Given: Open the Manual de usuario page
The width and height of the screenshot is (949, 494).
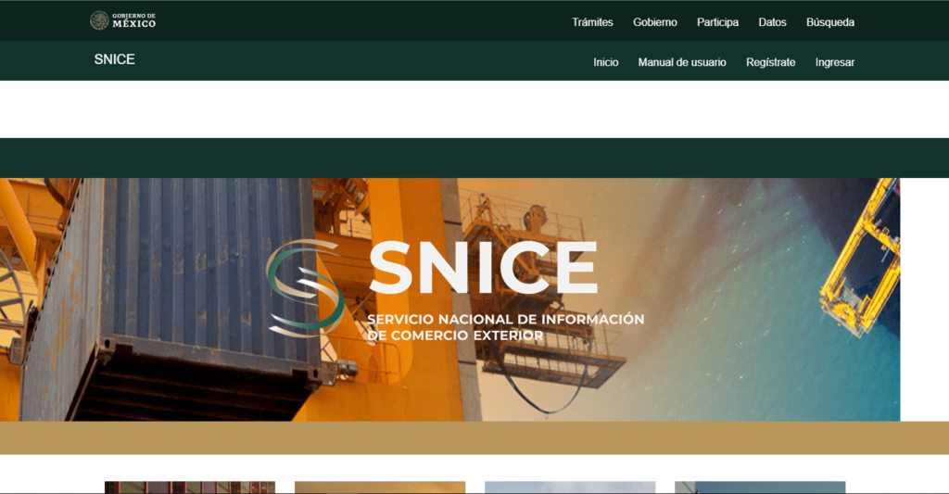Looking at the screenshot, I should coord(682,62).
